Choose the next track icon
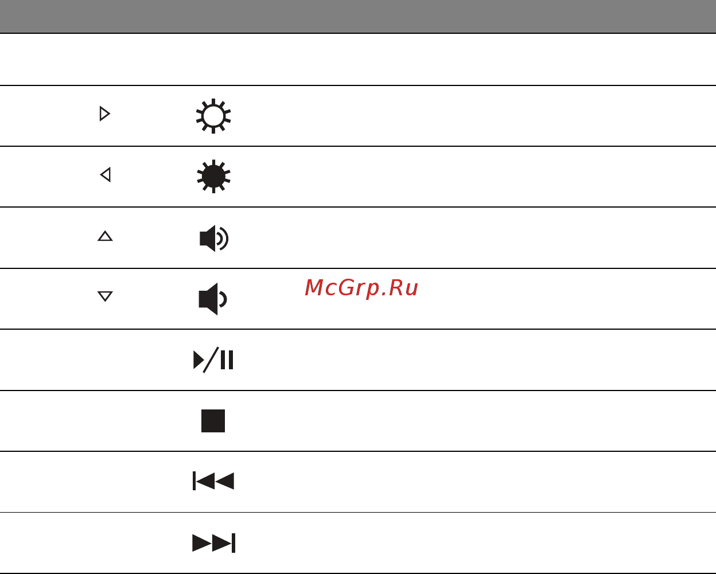This screenshot has width=716, height=574. click(213, 542)
